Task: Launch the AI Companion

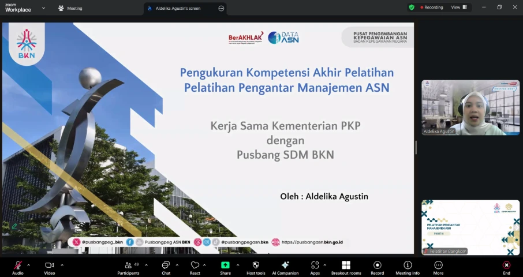Action: [285, 268]
